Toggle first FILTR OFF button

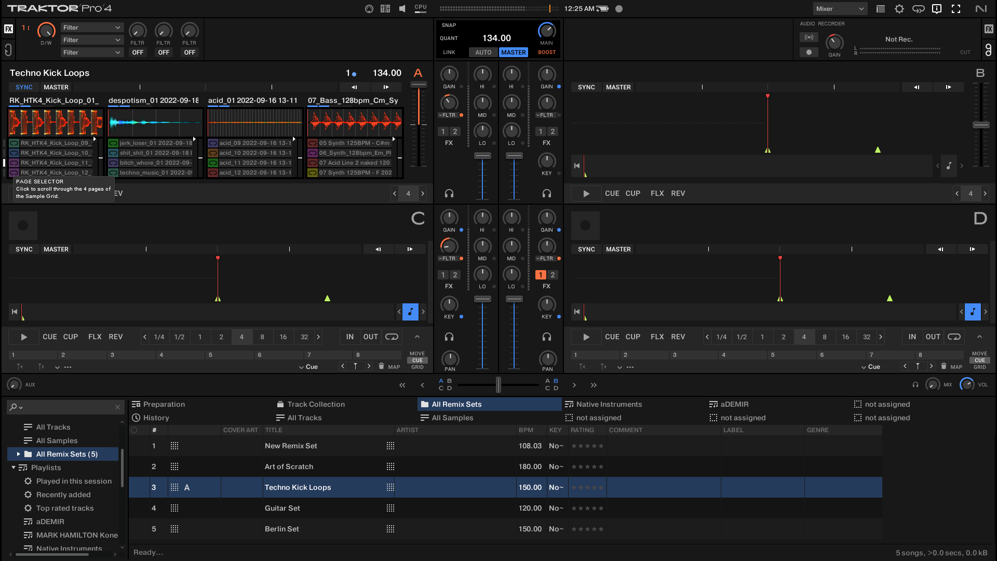coord(138,52)
